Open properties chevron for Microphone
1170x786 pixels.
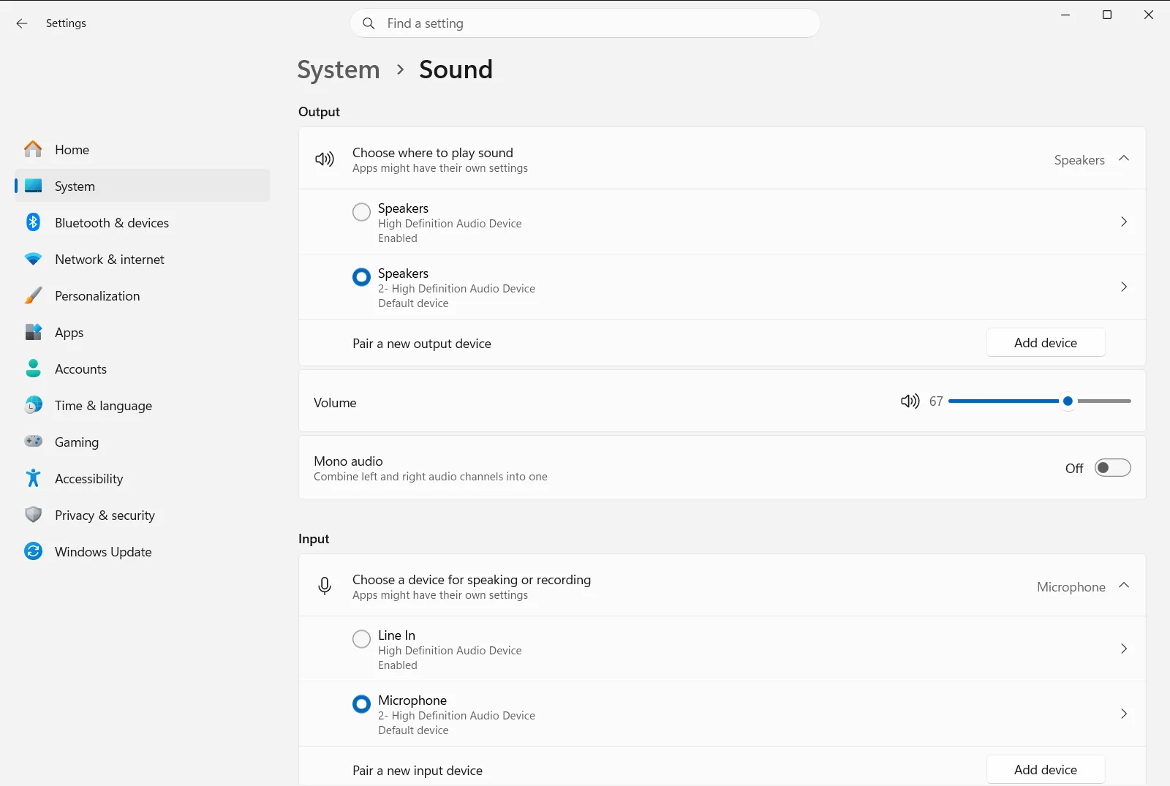(1124, 714)
